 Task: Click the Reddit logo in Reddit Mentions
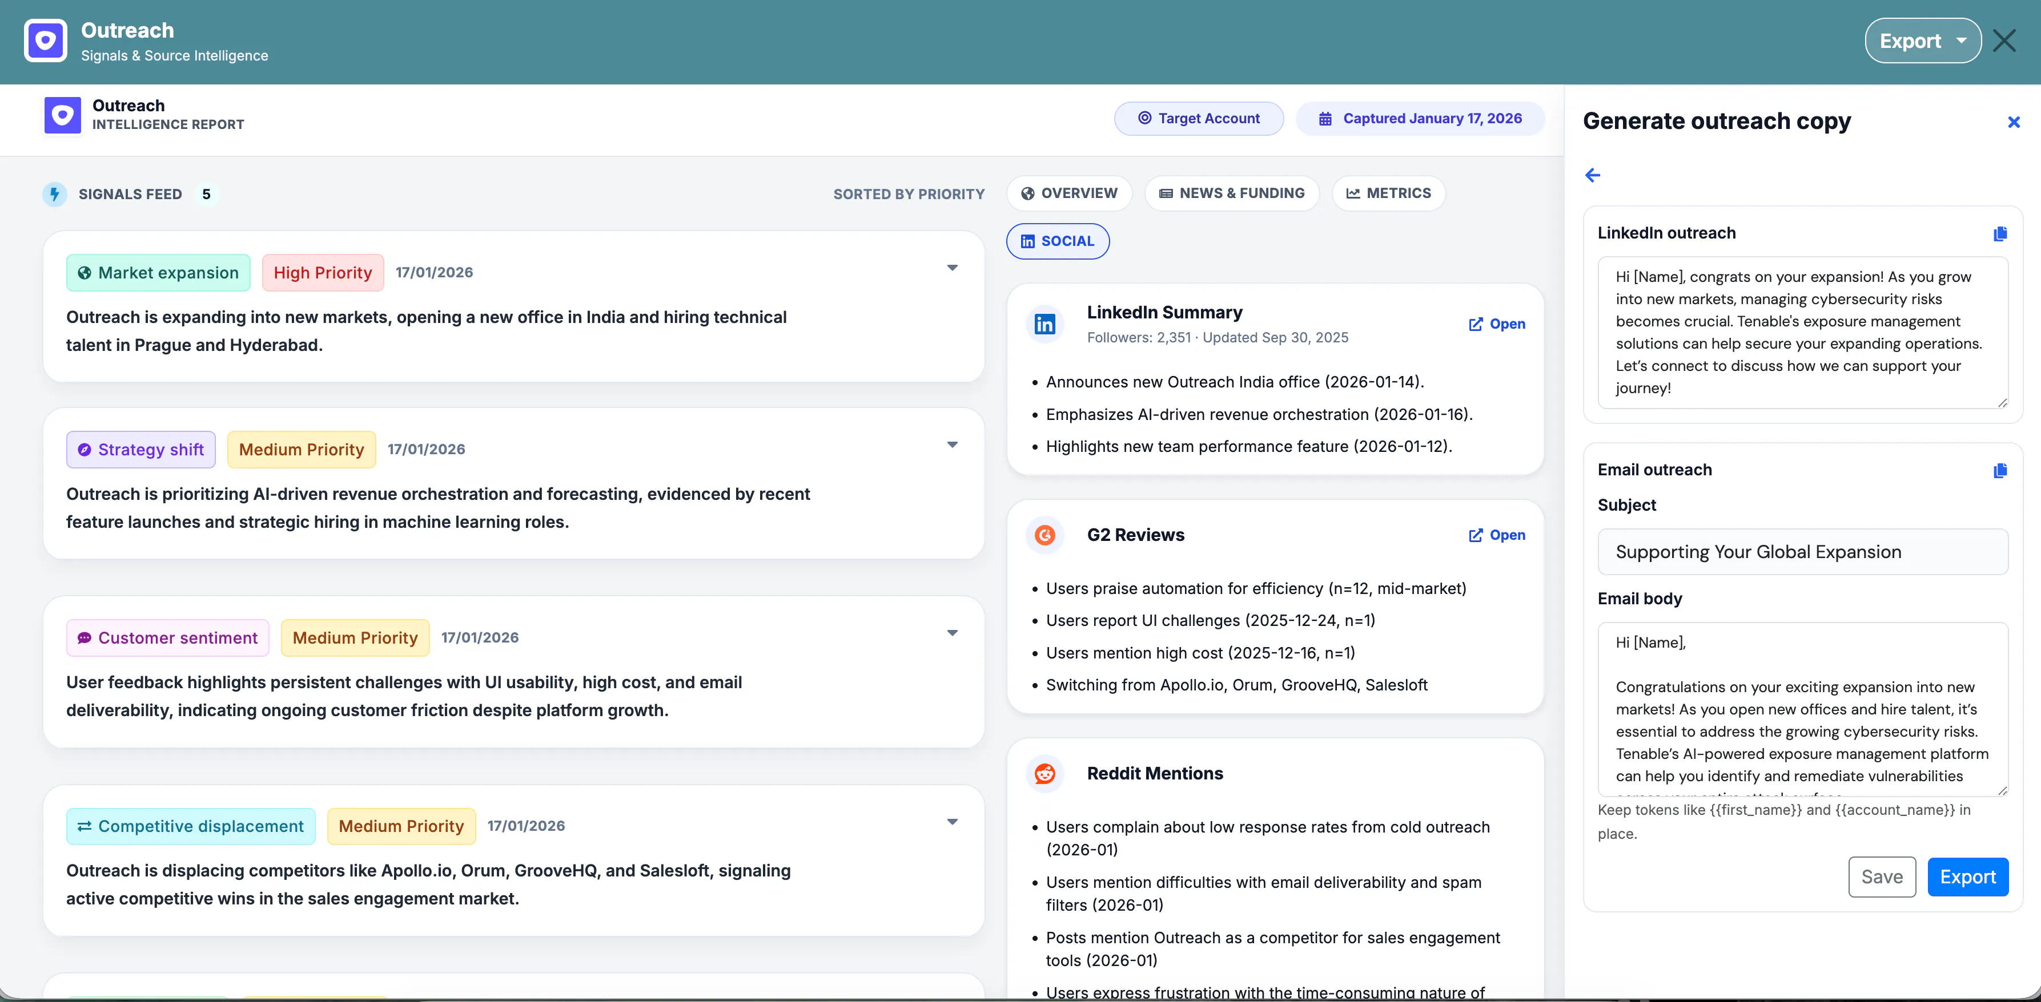[1045, 773]
